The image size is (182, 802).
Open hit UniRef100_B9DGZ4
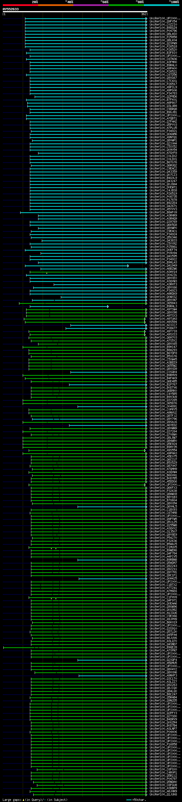tap(163, 28)
